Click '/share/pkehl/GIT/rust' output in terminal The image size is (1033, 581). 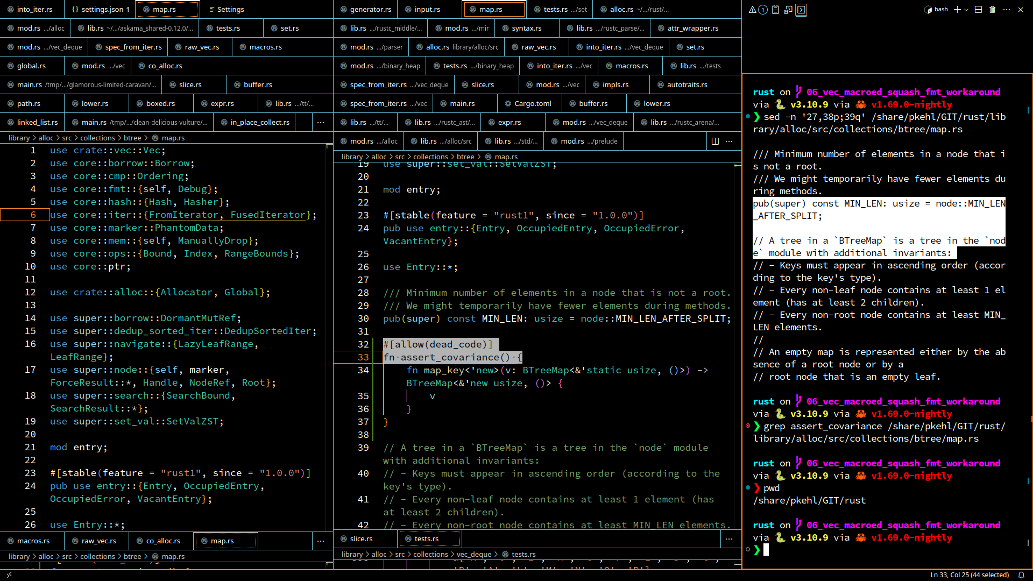(x=809, y=500)
